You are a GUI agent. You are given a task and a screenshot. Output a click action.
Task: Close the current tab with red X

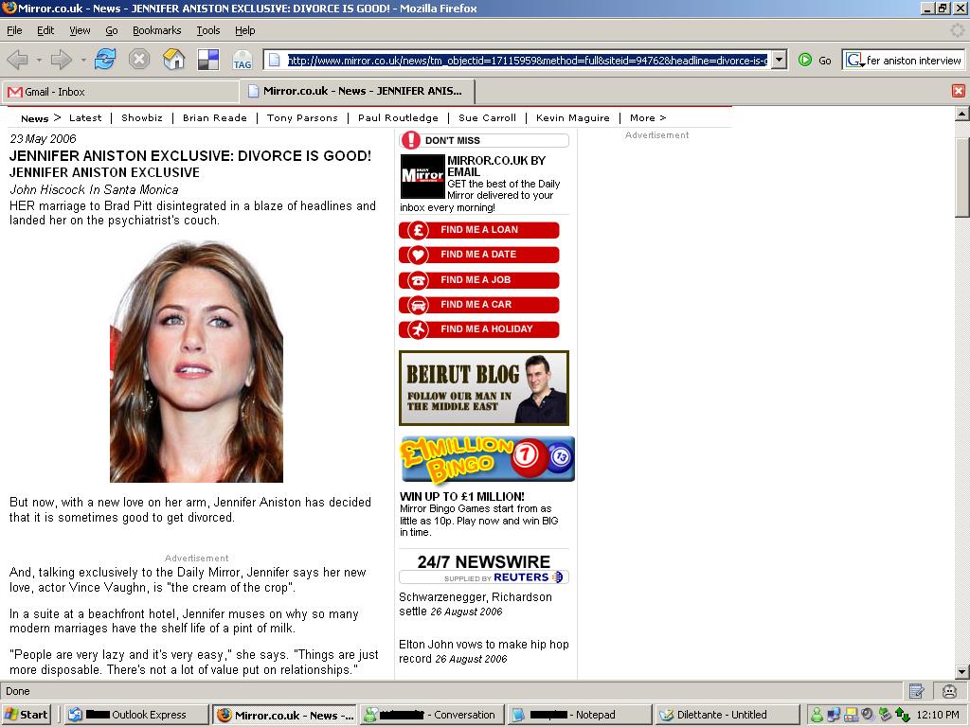tap(959, 91)
